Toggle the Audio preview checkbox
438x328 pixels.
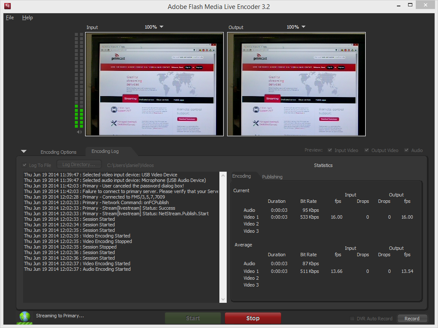pyautogui.click(x=406, y=150)
